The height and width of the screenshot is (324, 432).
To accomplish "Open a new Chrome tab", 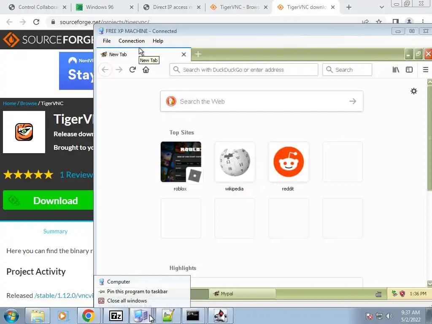I will click(x=349, y=7).
